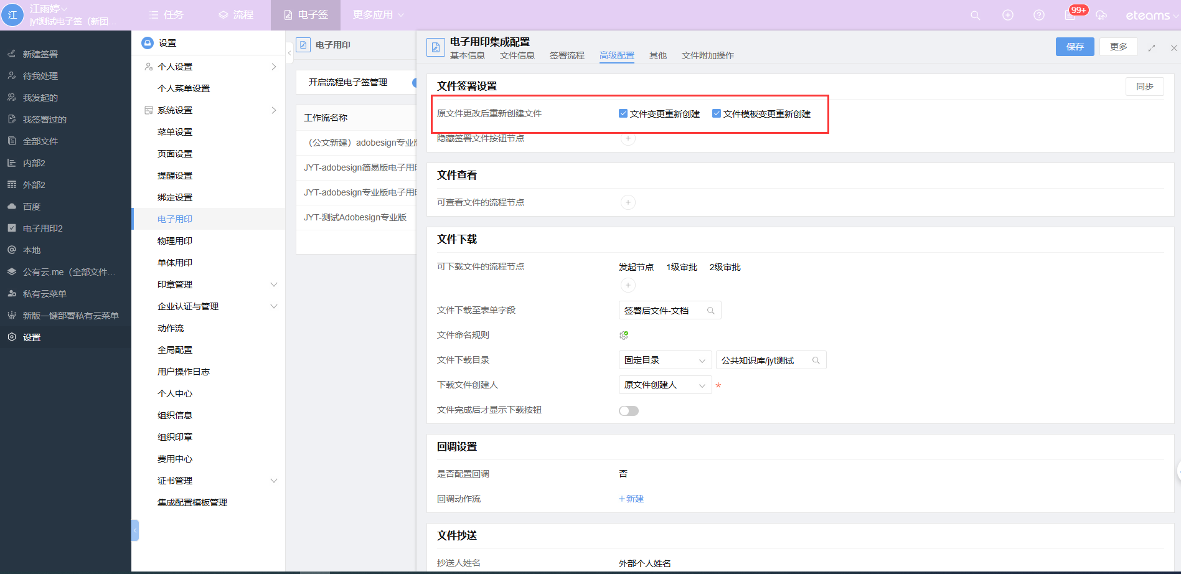This screenshot has height=574, width=1181.
Task: Open 流程 in top navigation
Action: point(236,15)
